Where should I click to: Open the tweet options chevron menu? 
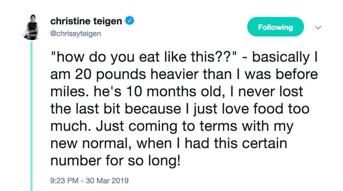coord(318,27)
